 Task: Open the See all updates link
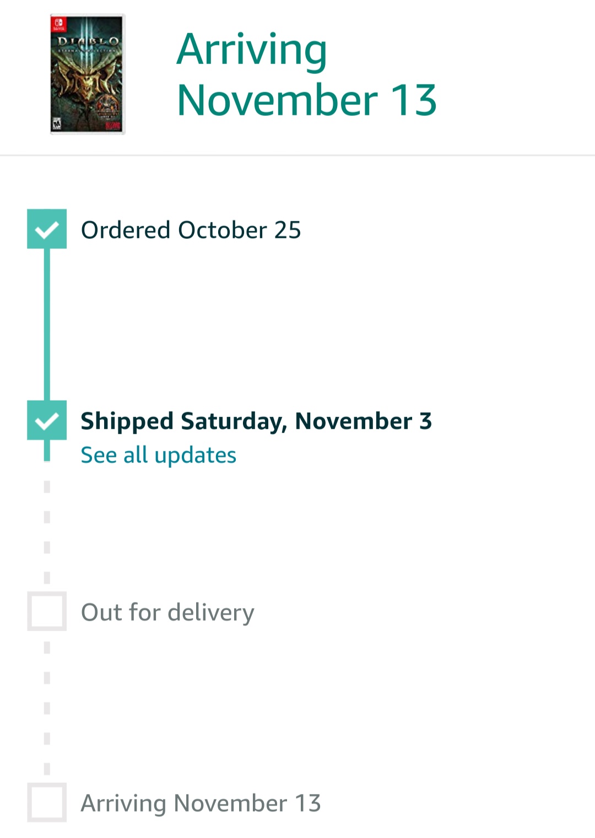pyautogui.click(x=158, y=455)
